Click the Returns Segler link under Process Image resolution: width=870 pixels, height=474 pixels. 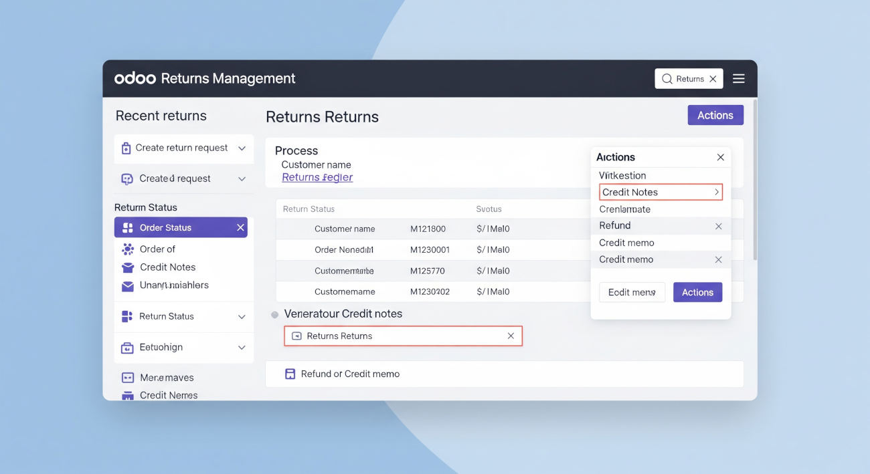(x=317, y=176)
